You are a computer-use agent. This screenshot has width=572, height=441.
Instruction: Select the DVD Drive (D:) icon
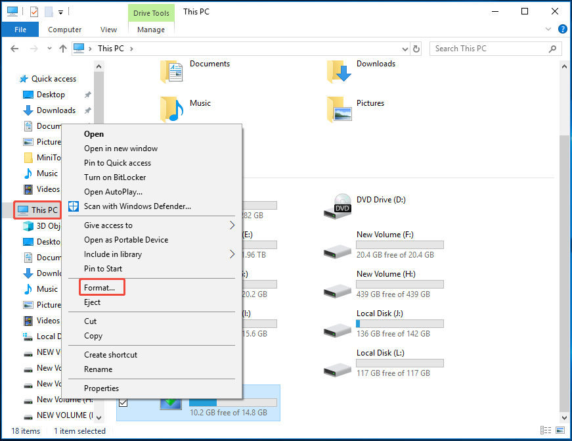point(338,206)
